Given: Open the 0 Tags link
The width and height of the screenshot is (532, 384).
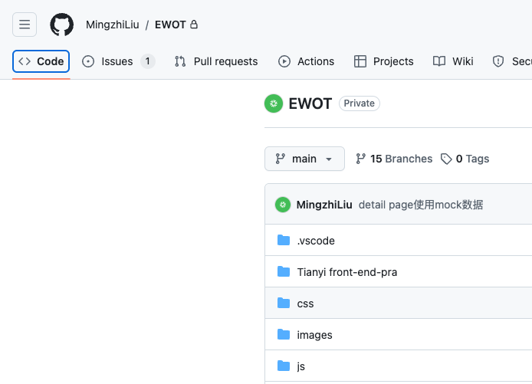Looking at the screenshot, I should (x=465, y=159).
